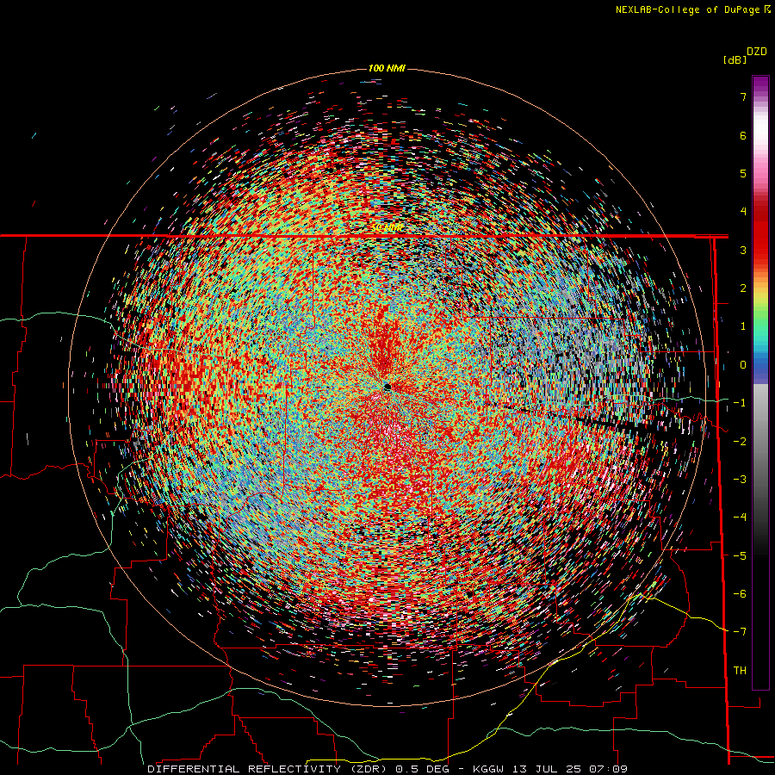Screen dimensions: 775x775
Task: Click the black radar site dot at center
Action: (387, 387)
